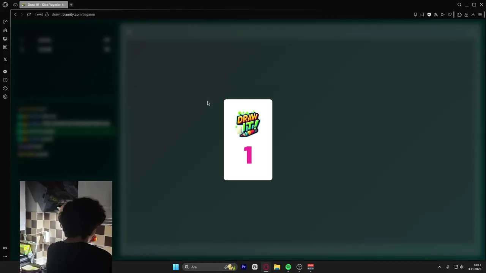Screen dimensions: 486x273
Task: Open the GX Cleaner sidebar icon
Action: [5, 30]
